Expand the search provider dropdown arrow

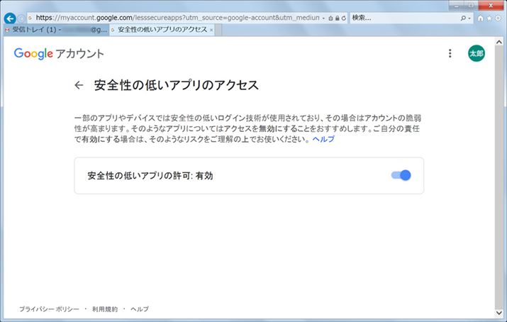tap(469, 18)
